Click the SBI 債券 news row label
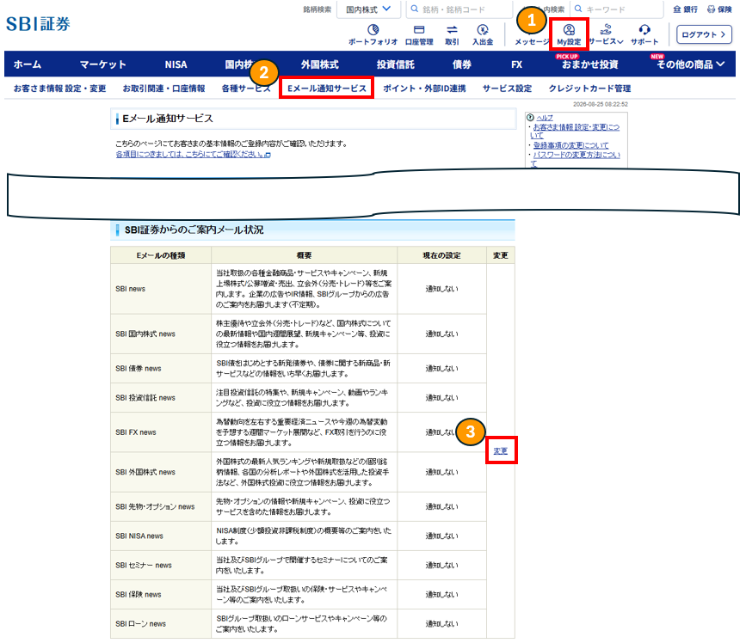This screenshot has width=746, height=643. pyautogui.click(x=138, y=368)
